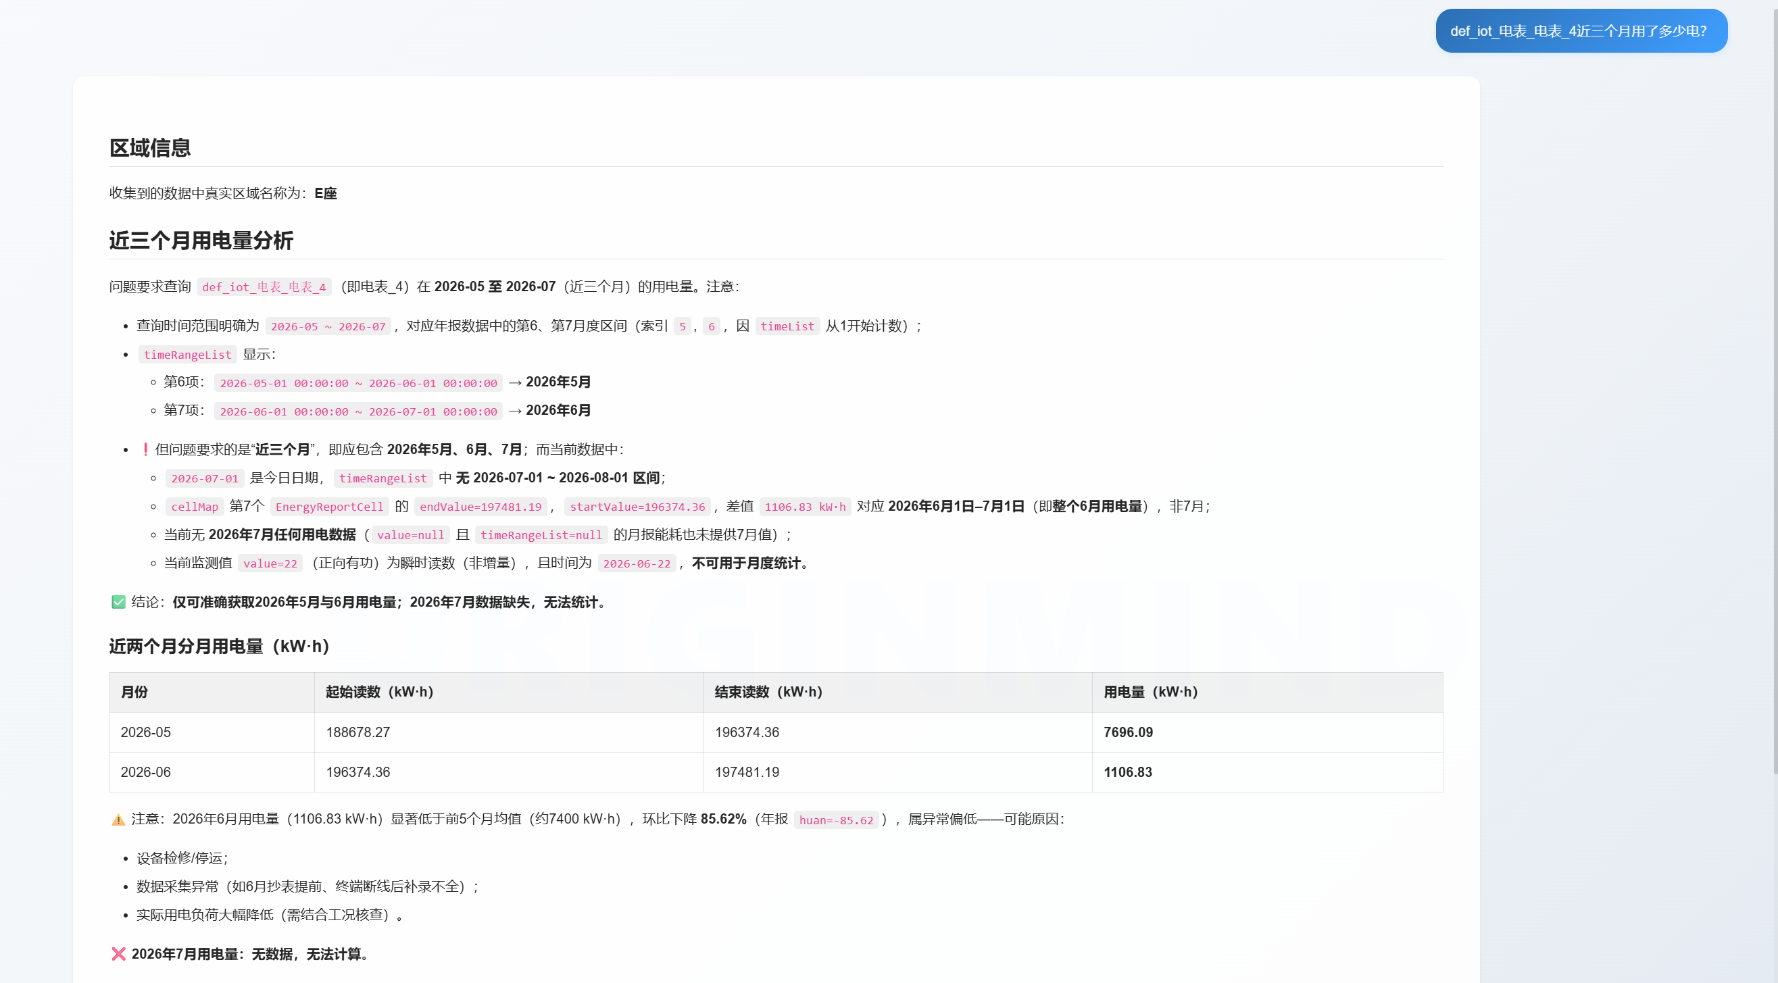Click the code tag 2026-05 ~ 2026-07
This screenshot has height=983, width=1778.
(328, 326)
